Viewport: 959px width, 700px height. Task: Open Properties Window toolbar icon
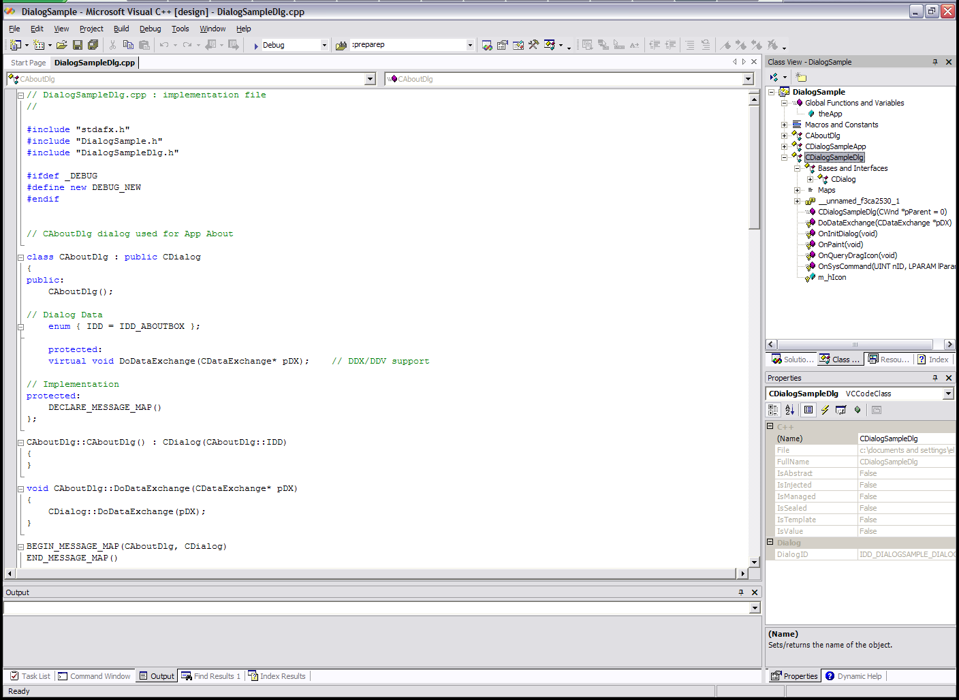(x=503, y=45)
